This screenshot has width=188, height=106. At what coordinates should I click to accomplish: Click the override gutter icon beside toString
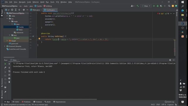(x=33, y=36)
